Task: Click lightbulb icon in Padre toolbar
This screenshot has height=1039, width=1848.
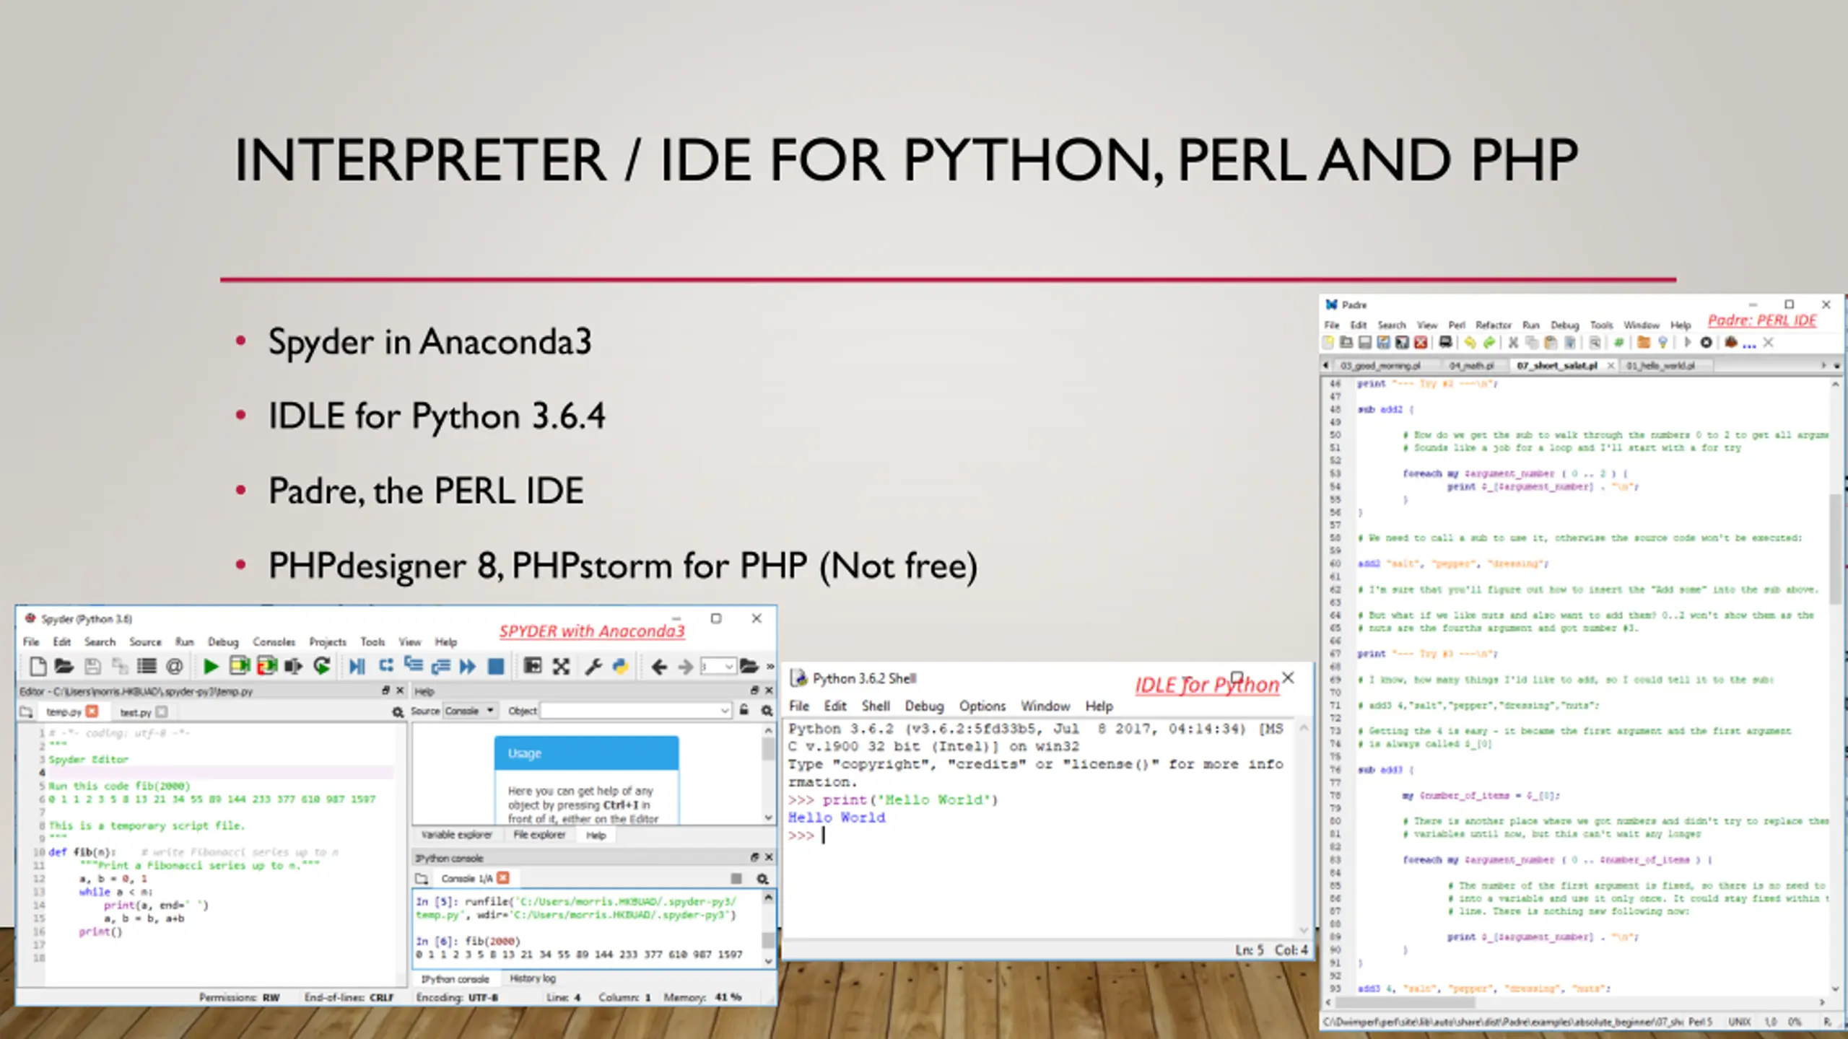Action: 1662,343
